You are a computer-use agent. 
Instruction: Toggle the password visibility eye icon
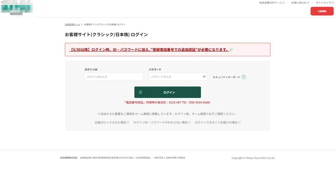(204, 76)
